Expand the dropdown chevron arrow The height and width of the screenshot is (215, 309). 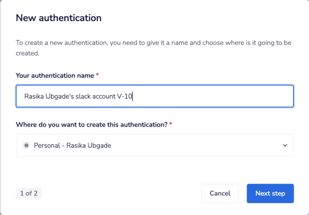click(x=285, y=146)
